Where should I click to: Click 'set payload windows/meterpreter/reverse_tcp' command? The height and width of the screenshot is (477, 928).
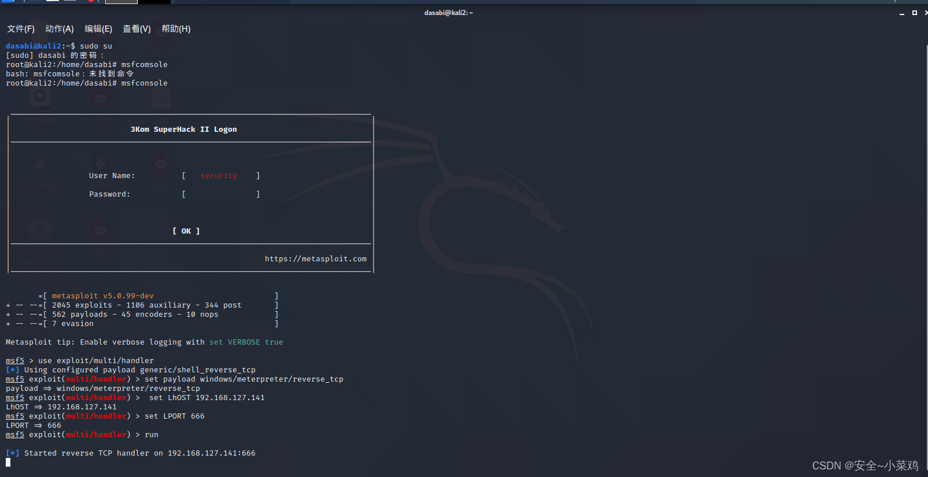[244, 379]
